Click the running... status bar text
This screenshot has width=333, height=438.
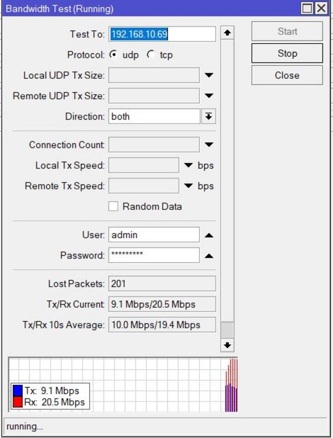point(25,427)
